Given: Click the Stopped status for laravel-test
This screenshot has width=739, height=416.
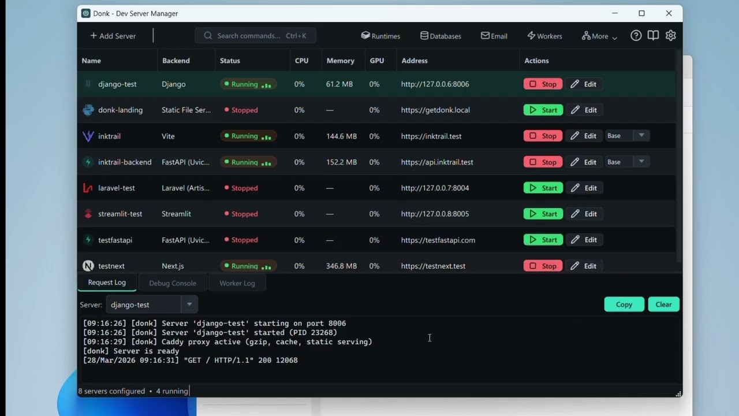Looking at the screenshot, I should (x=241, y=188).
